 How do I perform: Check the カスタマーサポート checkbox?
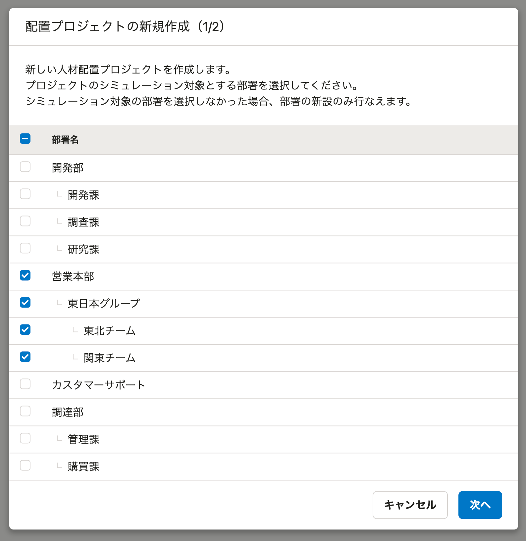click(25, 384)
